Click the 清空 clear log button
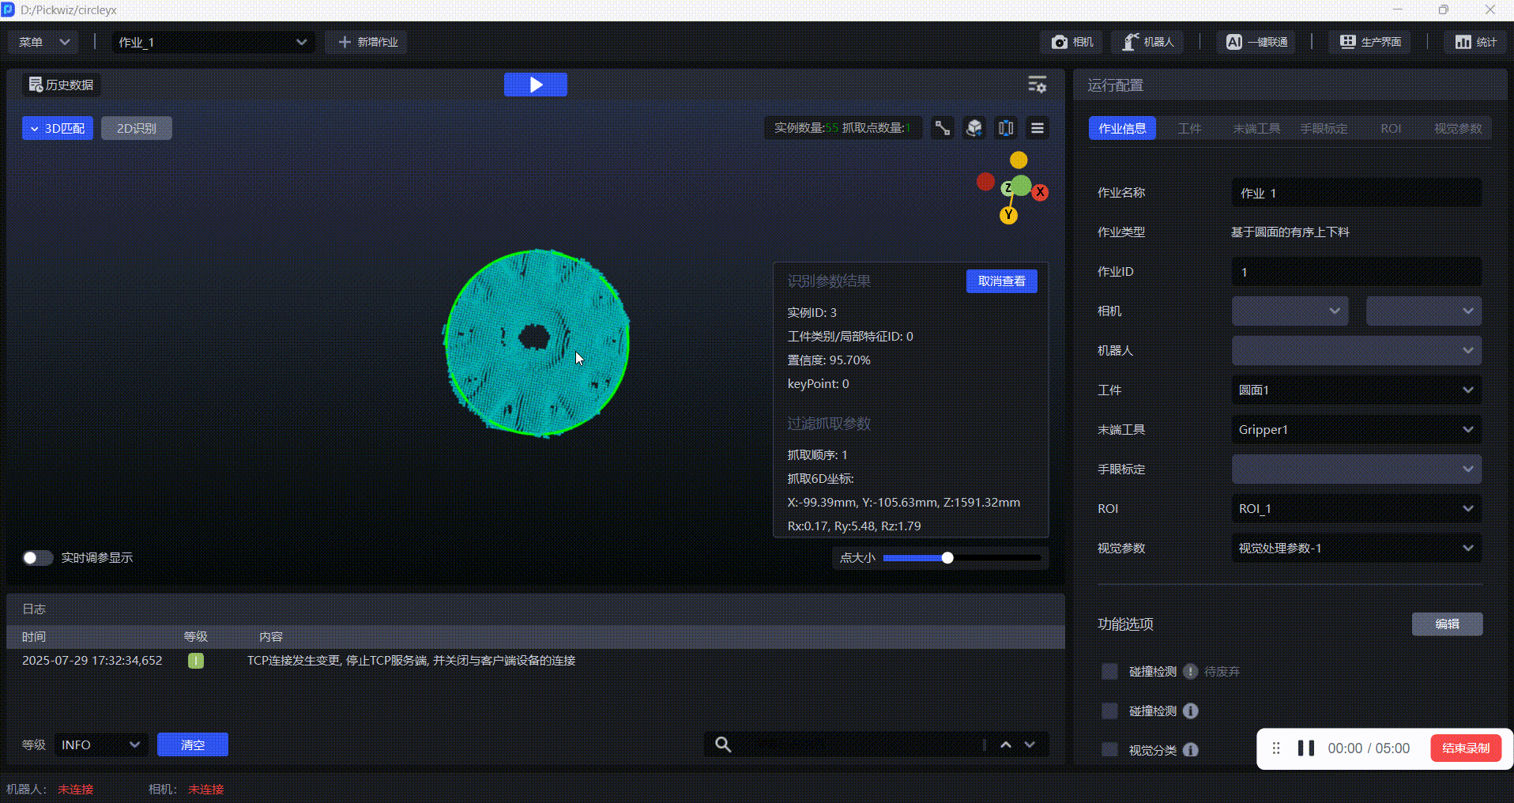This screenshot has width=1514, height=803. 193,745
